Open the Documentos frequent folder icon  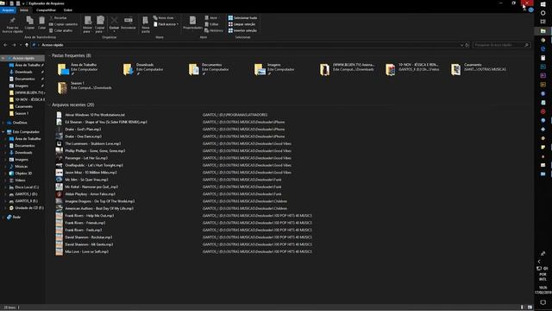click(193, 69)
